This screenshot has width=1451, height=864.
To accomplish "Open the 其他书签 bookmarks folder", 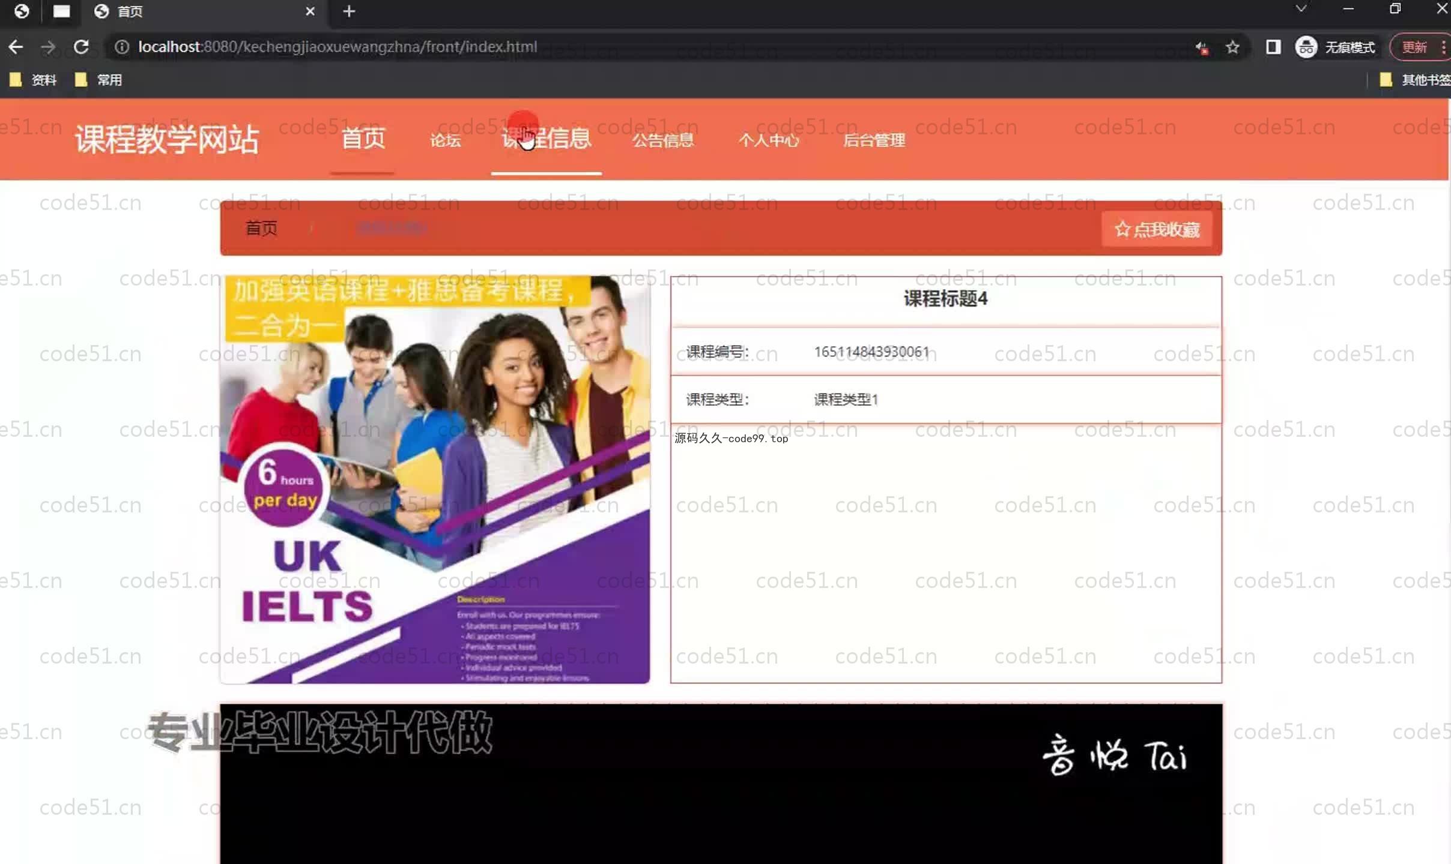I will (x=1415, y=80).
